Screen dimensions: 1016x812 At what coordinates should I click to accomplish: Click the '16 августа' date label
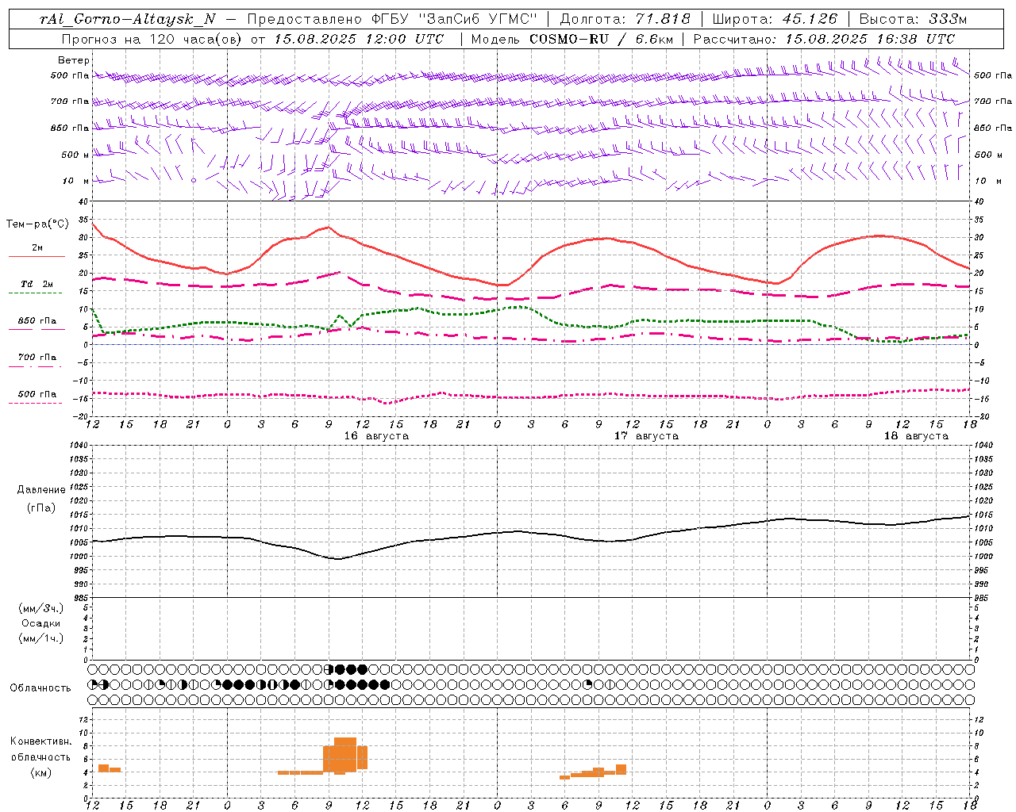point(376,436)
